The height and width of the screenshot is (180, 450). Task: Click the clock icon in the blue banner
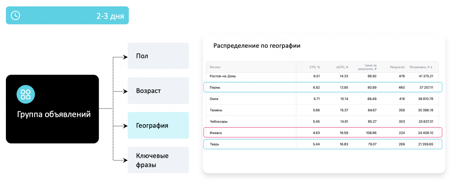click(15, 15)
